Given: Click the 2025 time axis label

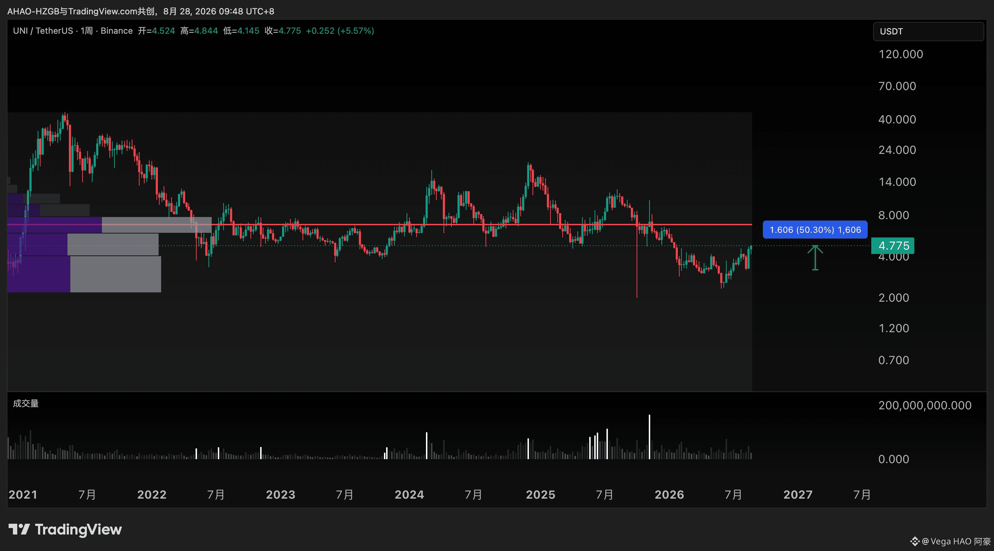Looking at the screenshot, I should coord(541,495).
